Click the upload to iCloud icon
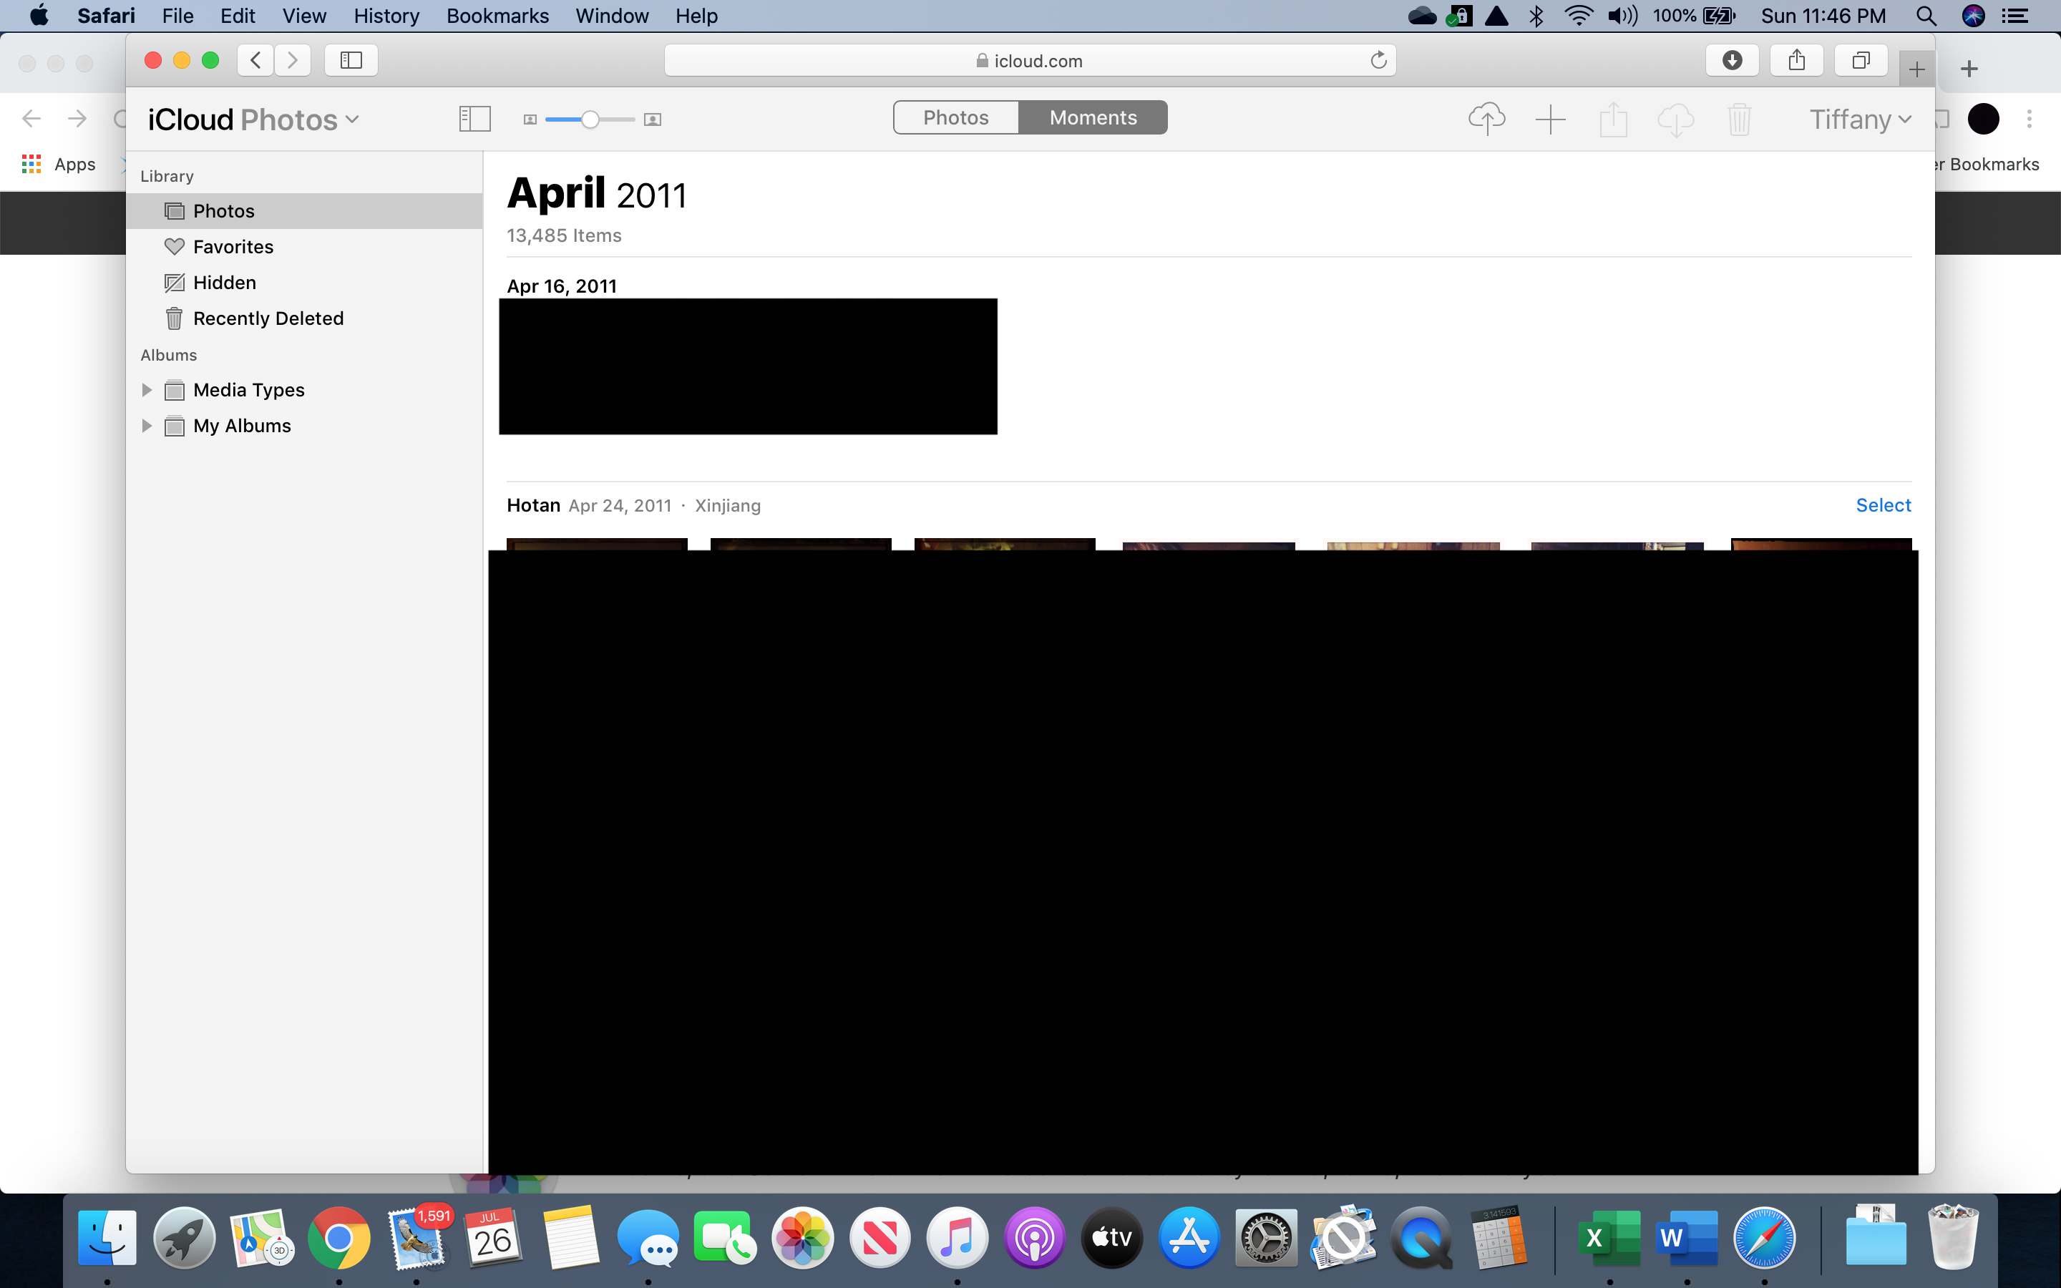2061x1288 pixels. 1486,118
